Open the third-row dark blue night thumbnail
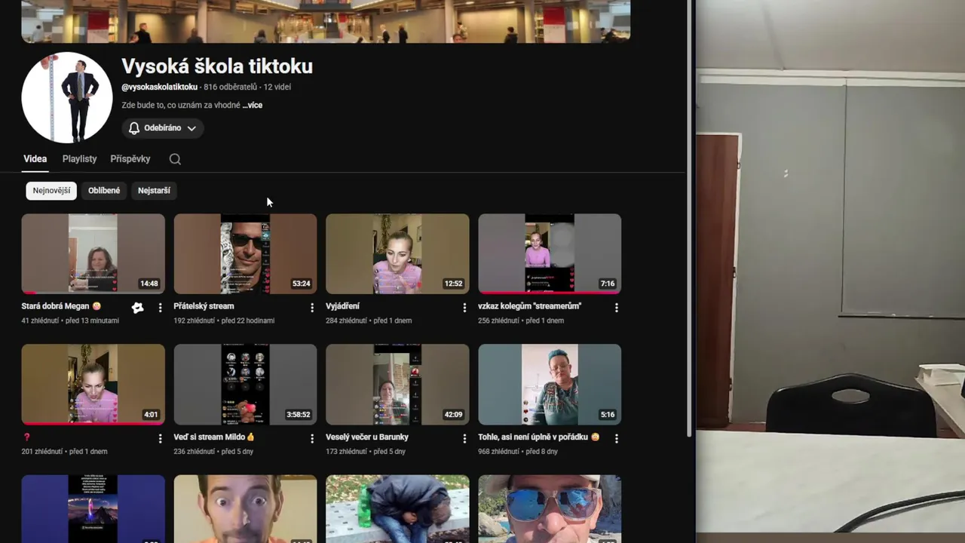The width and height of the screenshot is (965, 543). click(93, 509)
